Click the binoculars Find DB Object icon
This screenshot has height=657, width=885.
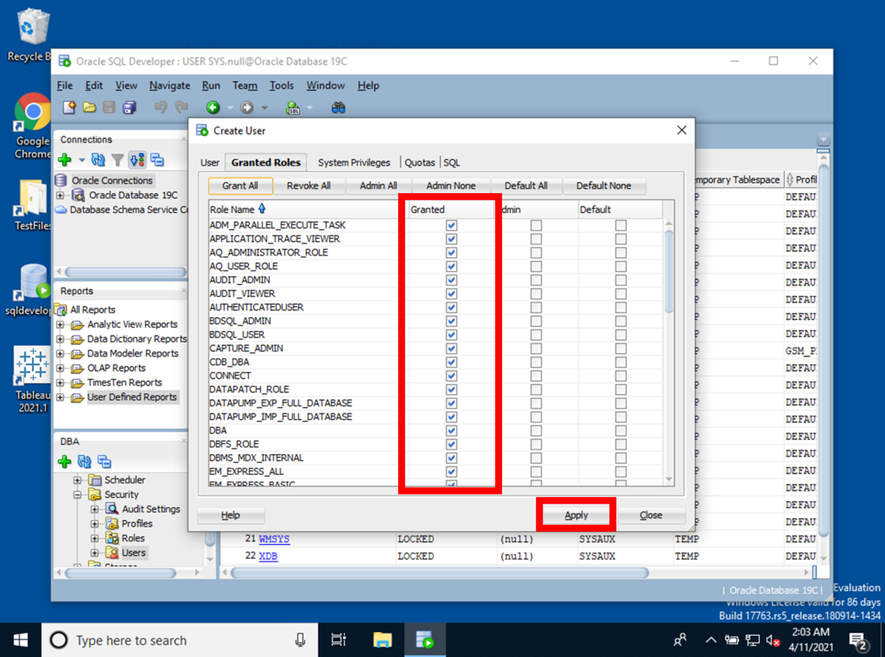pyautogui.click(x=339, y=108)
